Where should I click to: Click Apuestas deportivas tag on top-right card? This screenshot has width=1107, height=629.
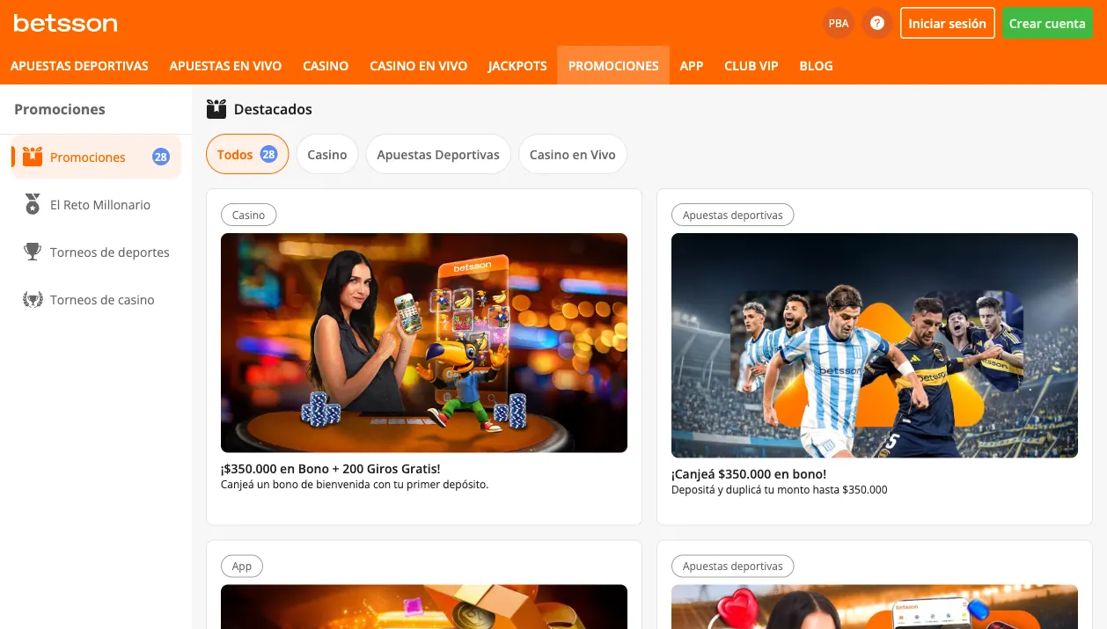[732, 215]
